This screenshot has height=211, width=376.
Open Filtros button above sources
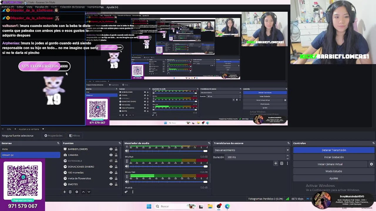pyautogui.click(x=75, y=136)
